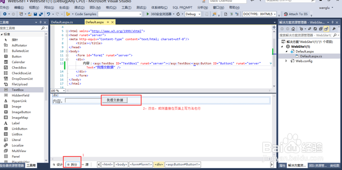Image resolution: width=342 pixels, height=170 pixels.
Task: Click the Collapse All icon in Solution Explorer
Action: tap(321, 29)
